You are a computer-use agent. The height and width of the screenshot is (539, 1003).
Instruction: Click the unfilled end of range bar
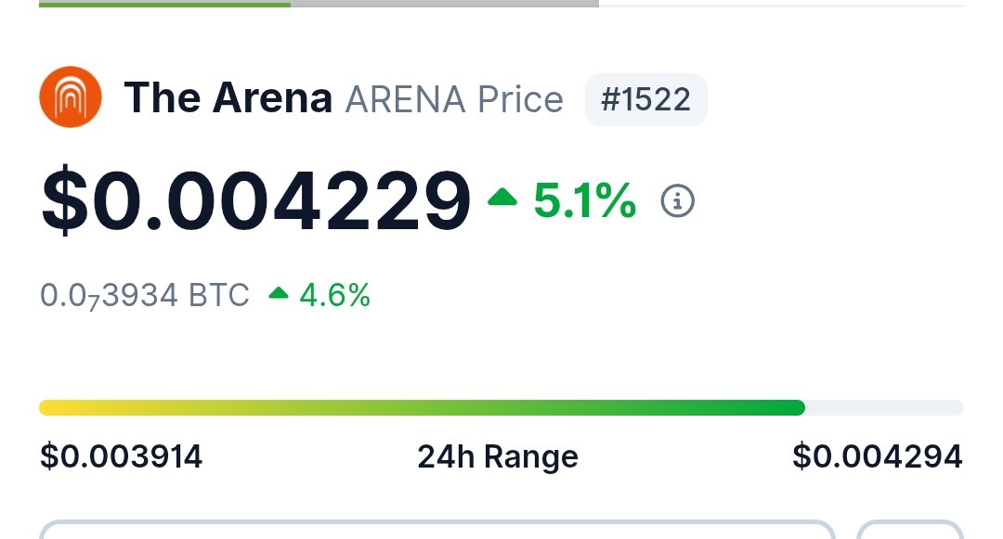pyautogui.click(x=883, y=407)
